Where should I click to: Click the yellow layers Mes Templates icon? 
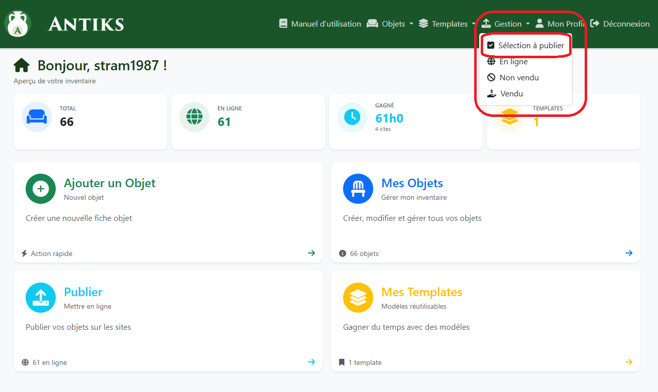[358, 298]
